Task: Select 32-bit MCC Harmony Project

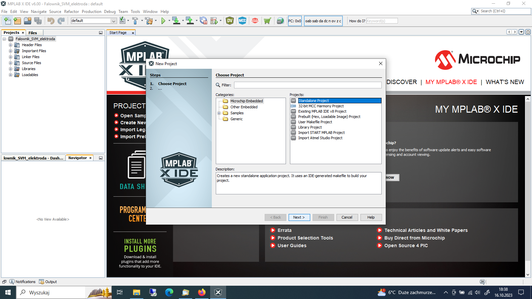Action: [x=321, y=106]
